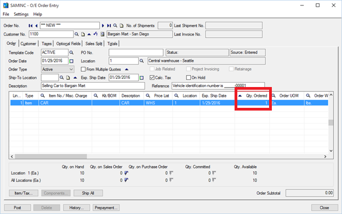Click into the PO No. field

click(136, 53)
